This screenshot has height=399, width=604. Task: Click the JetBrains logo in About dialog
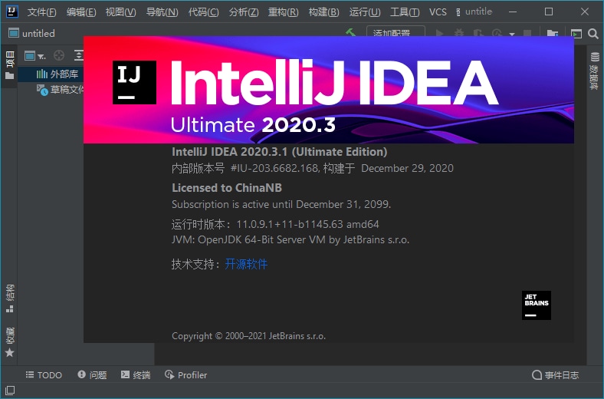pyautogui.click(x=537, y=305)
